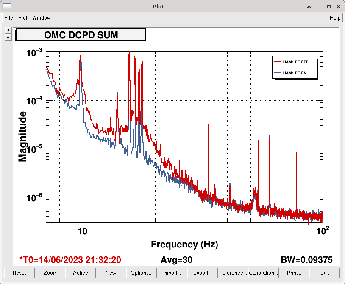
Task: Select the OMC DCPD SUM plot title
Action: 81,35
